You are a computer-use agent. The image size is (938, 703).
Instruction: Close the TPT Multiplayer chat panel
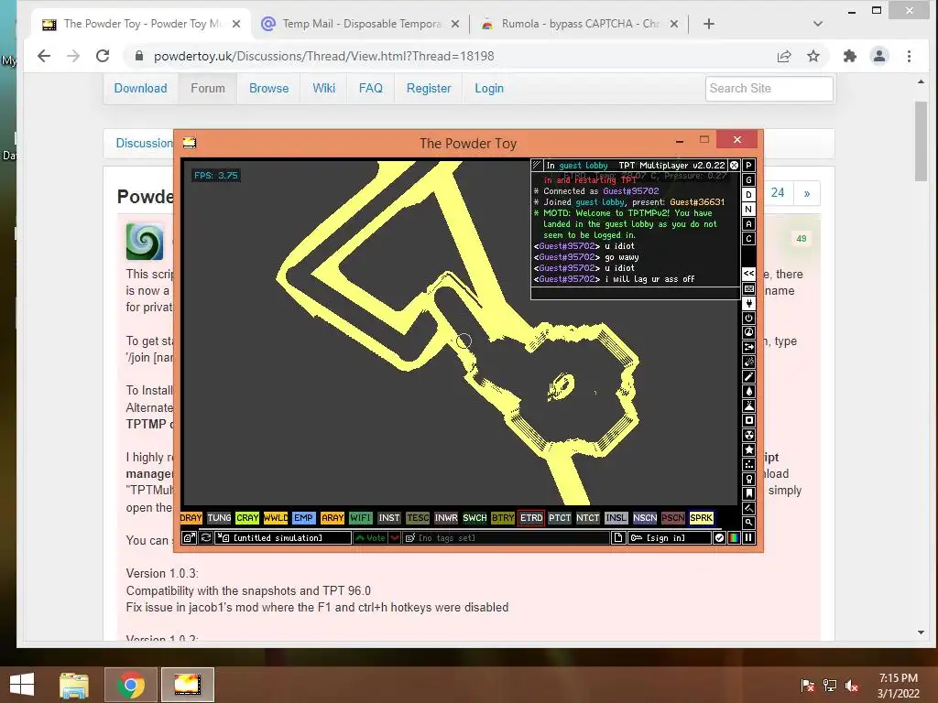pyautogui.click(x=734, y=165)
